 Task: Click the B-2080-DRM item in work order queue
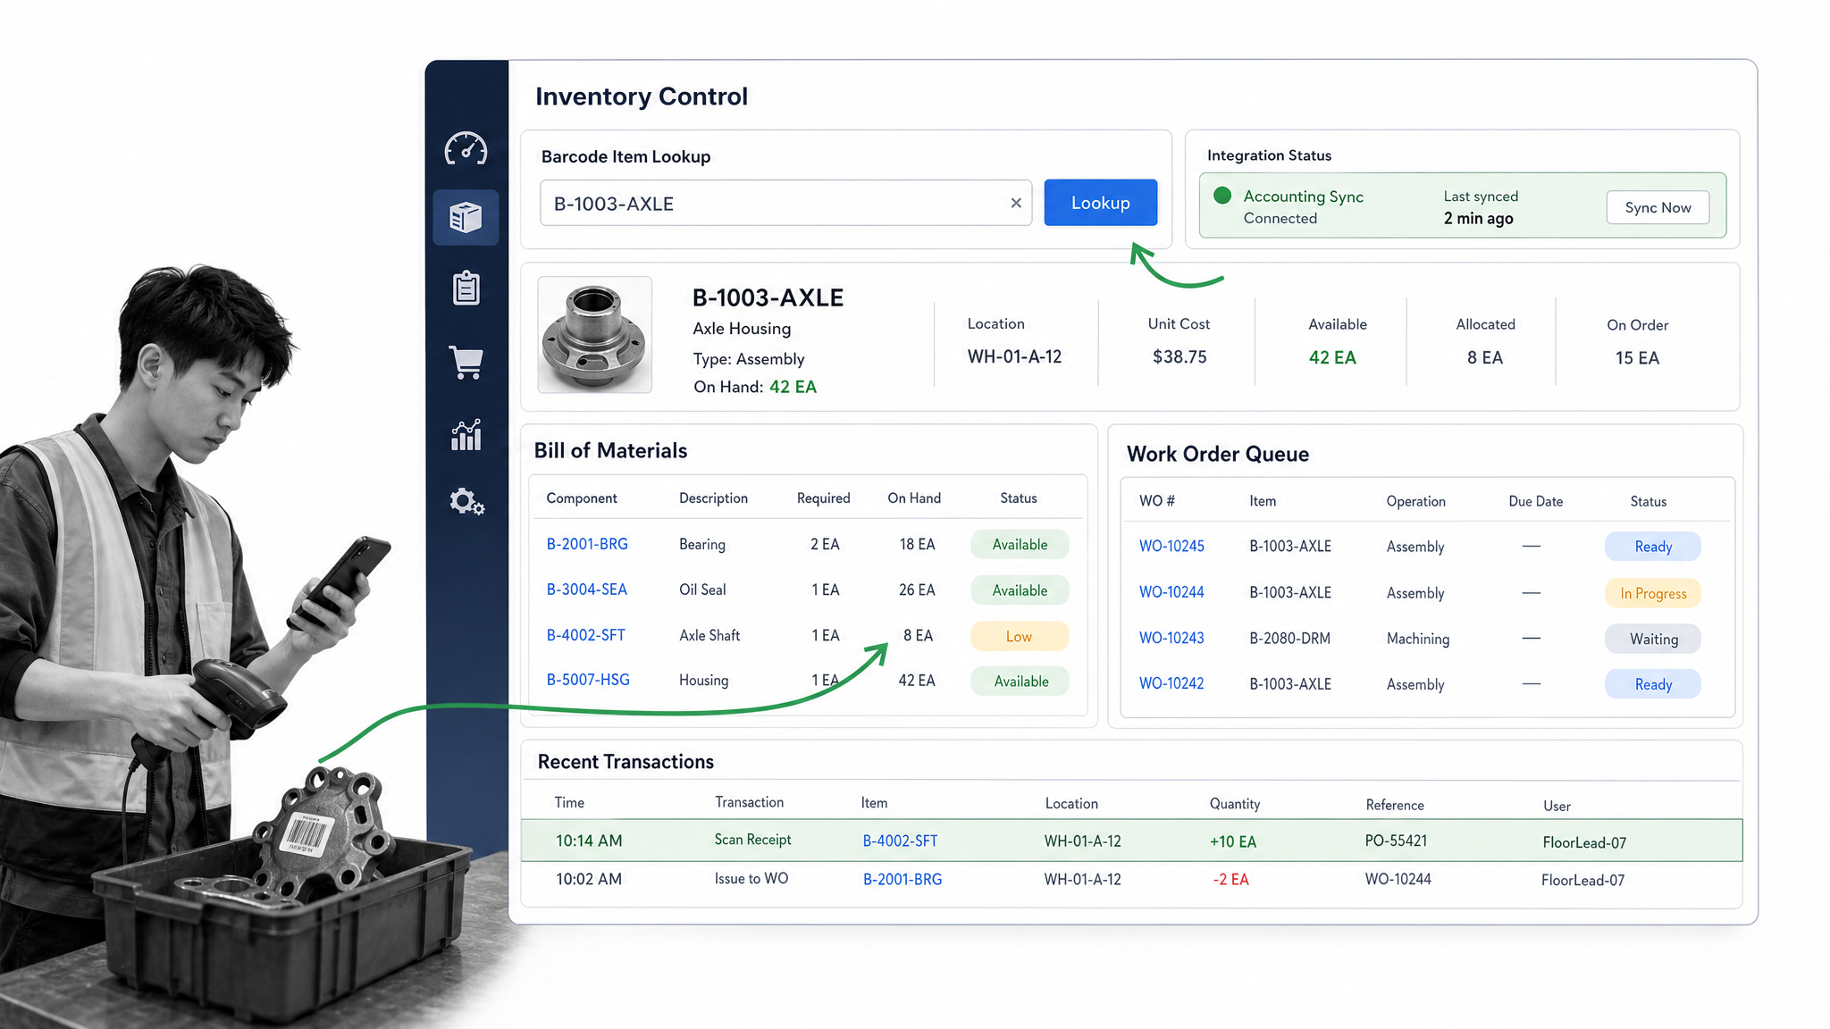point(1289,638)
